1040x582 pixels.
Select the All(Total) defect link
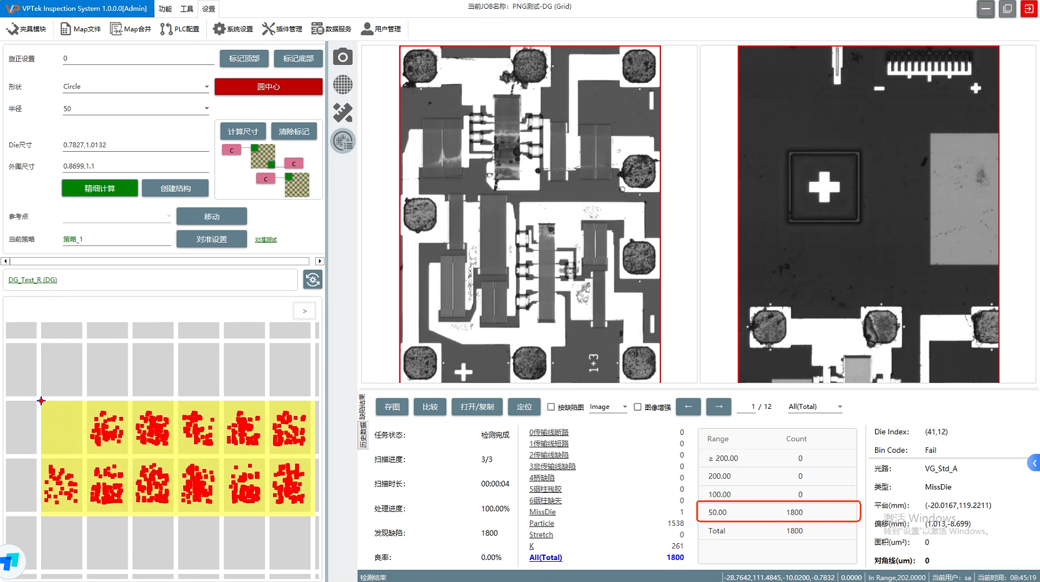[x=546, y=558]
